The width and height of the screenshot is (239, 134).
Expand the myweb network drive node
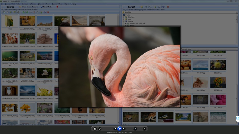[x=126, y=23]
